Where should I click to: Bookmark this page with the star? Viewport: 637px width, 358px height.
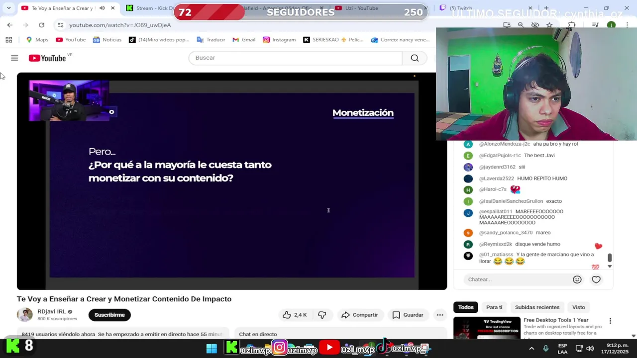pyautogui.click(x=549, y=25)
